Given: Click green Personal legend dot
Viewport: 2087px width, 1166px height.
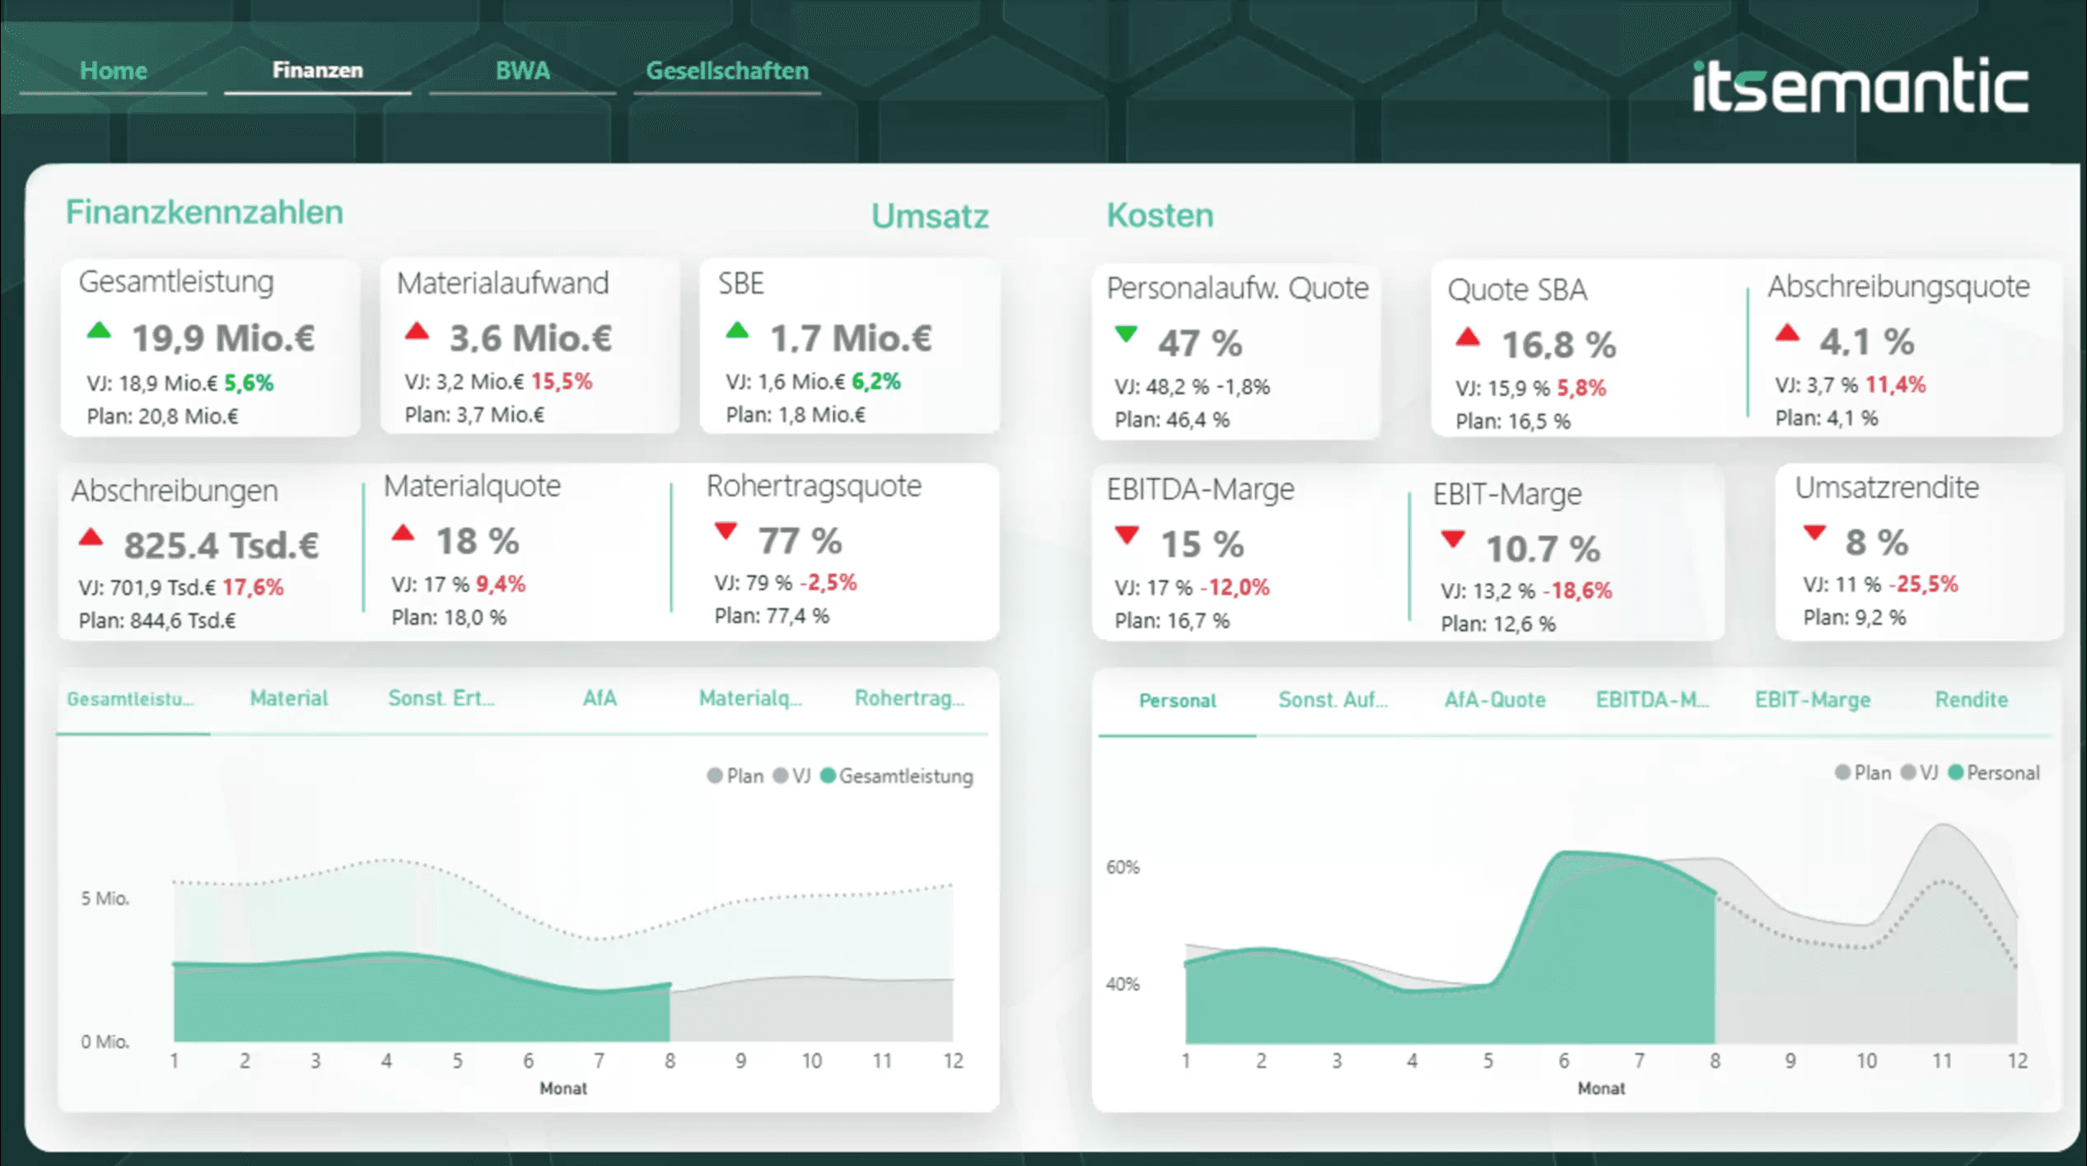Looking at the screenshot, I should (1956, 772).
